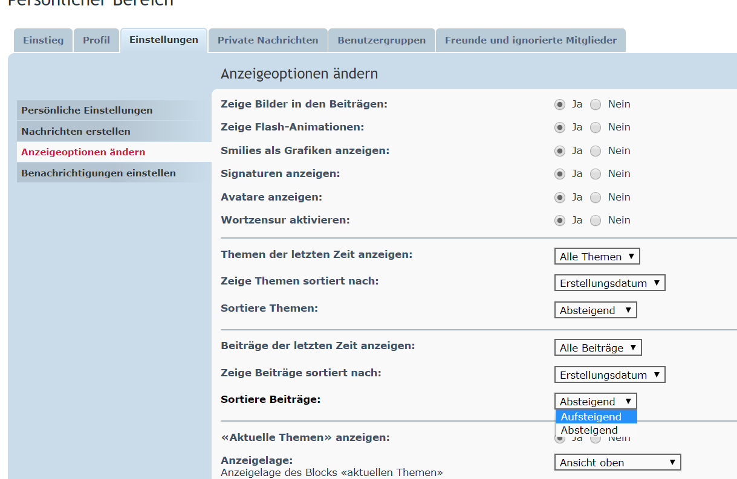Pick Absteigend option in the open list
Image resolution: width=737 pixels, height=479 pixels.
tap(589, 430)
